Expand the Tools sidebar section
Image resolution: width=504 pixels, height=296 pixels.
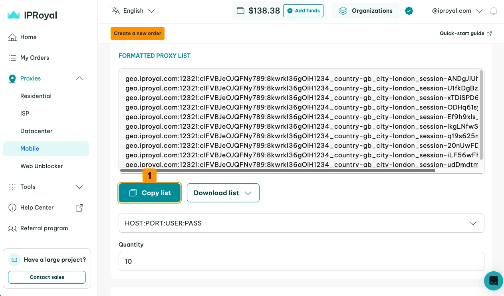coord(79,187)
